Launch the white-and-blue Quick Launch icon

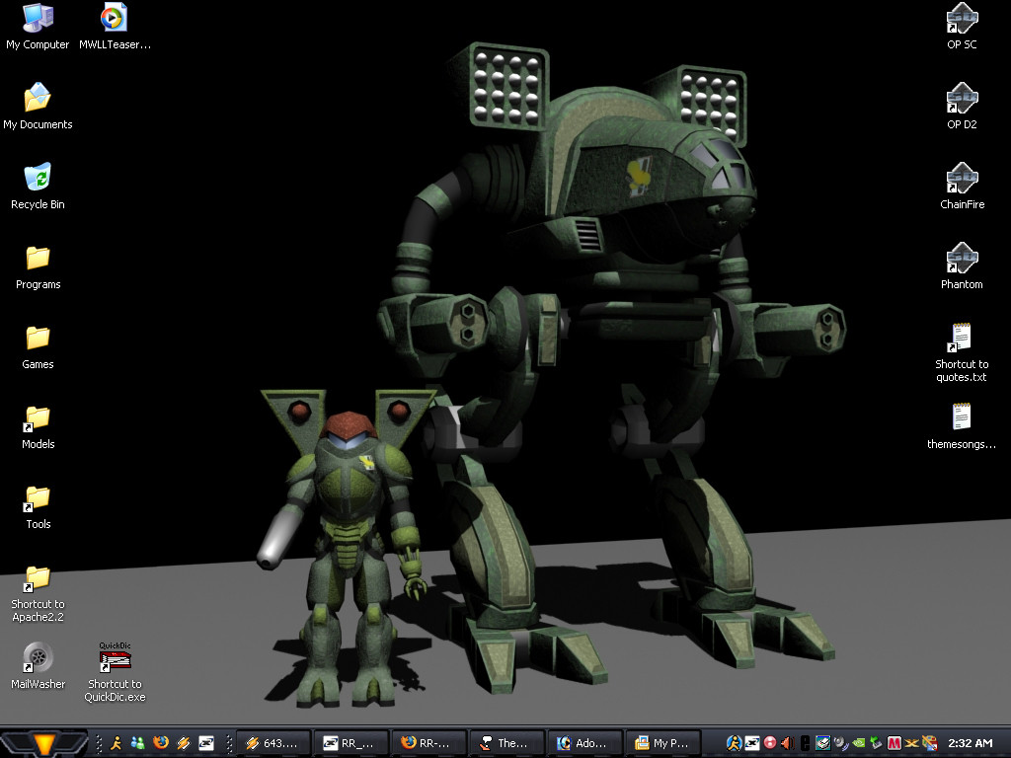tap(205, 743)
